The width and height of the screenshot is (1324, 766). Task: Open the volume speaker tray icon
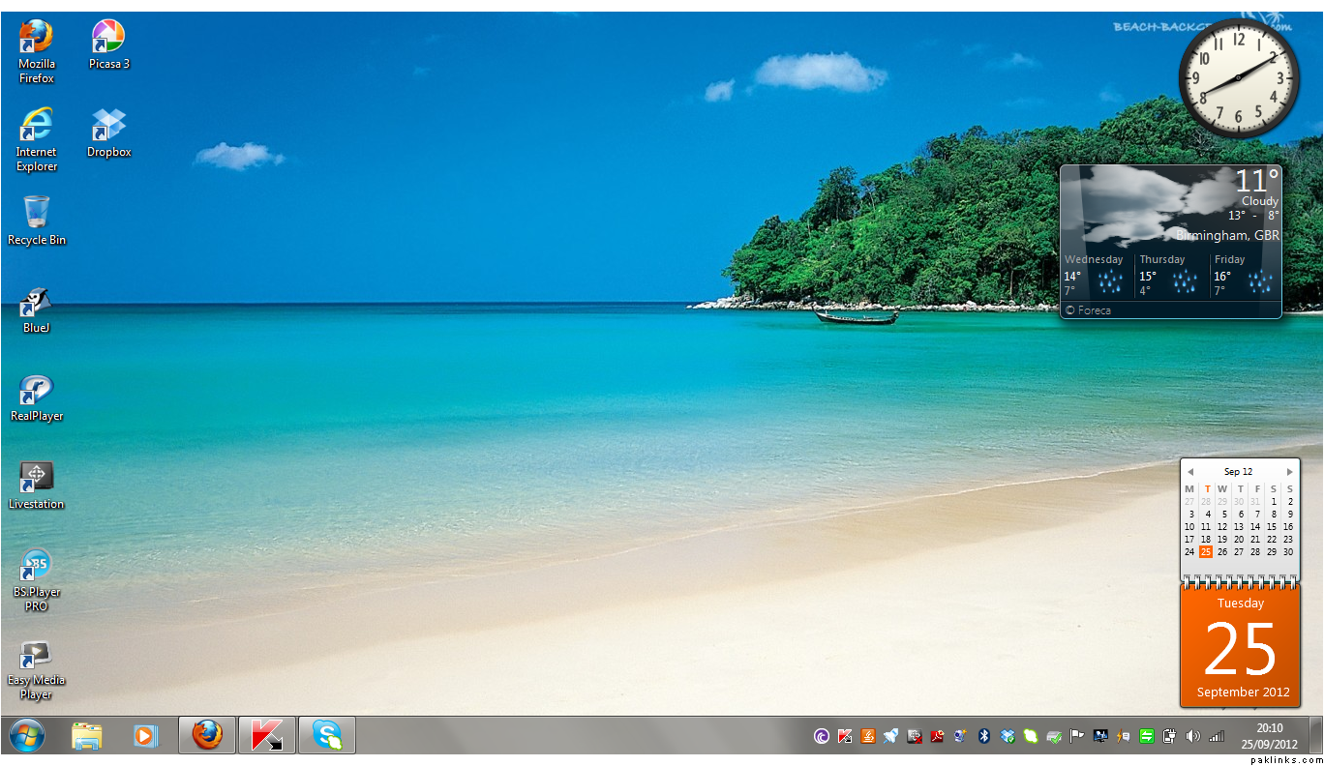[x=1192, y=736]
